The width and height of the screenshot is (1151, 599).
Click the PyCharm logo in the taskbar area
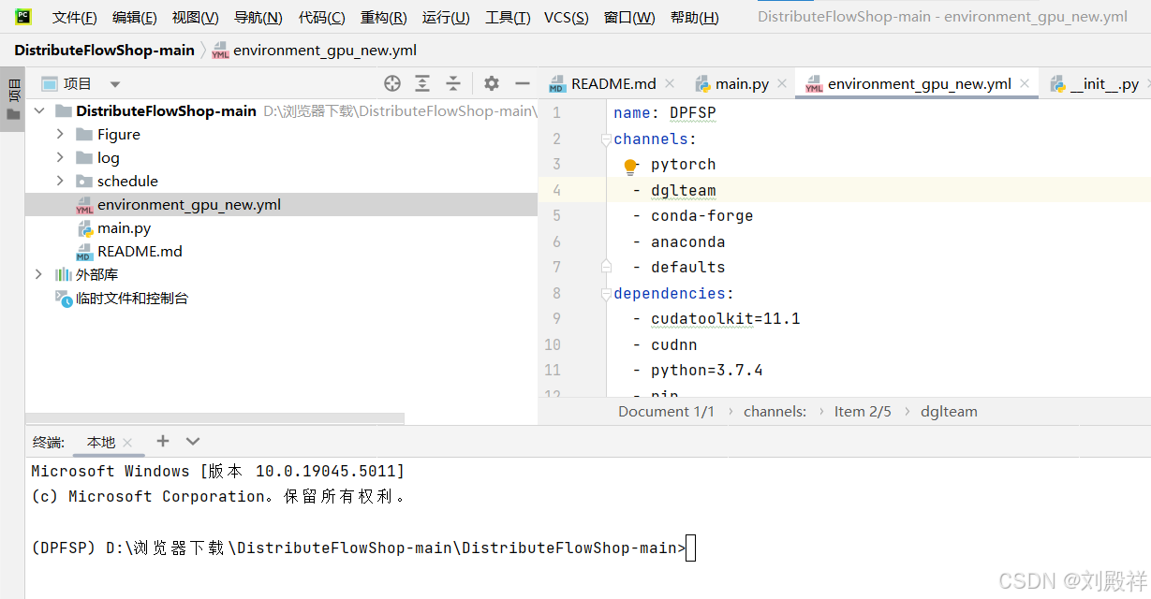coord(22,16)
